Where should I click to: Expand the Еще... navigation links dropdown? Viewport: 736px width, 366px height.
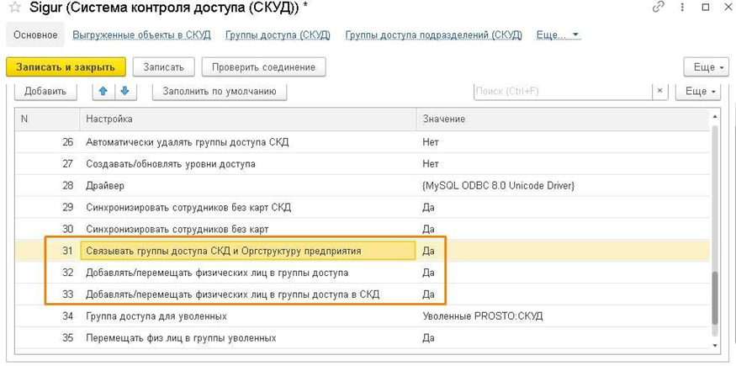click(x=558, y=35)
